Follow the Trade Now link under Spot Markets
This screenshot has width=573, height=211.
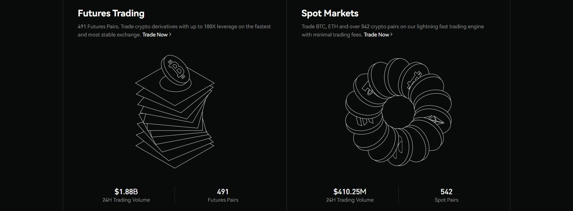376,35
